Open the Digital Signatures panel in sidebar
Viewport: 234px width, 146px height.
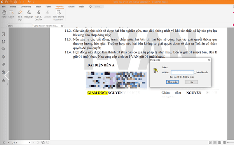(x=3, y=80)
